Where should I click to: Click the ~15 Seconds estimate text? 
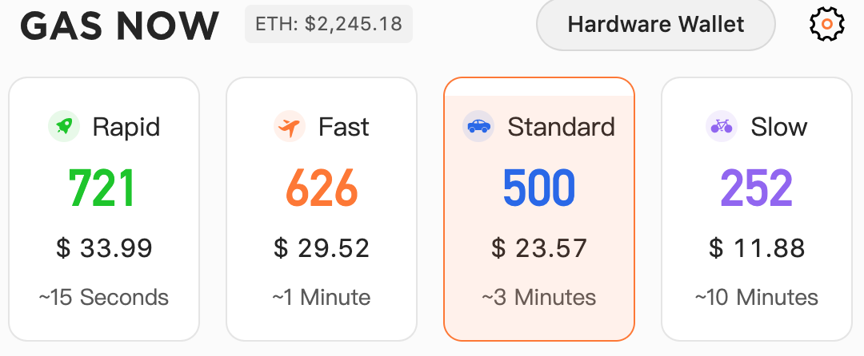coord(103,297)
